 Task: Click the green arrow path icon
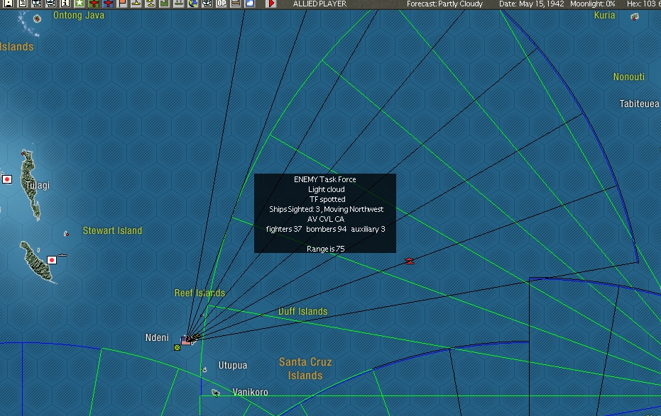pyautogui.click(x=164, y=4)
